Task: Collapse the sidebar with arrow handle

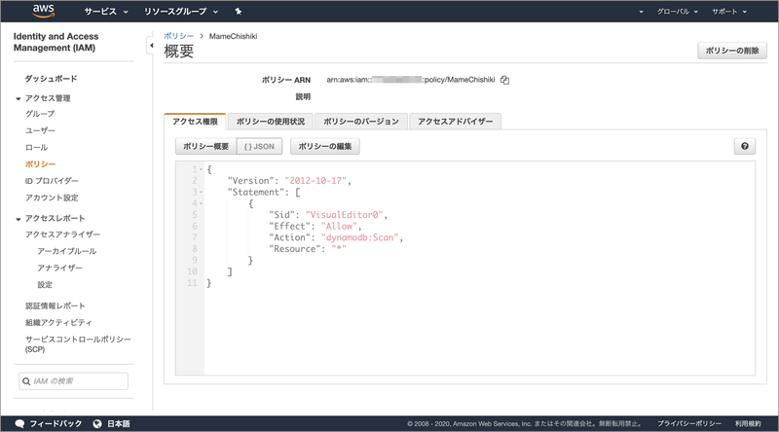Action: pyautogui.click(x=151, y=45)
